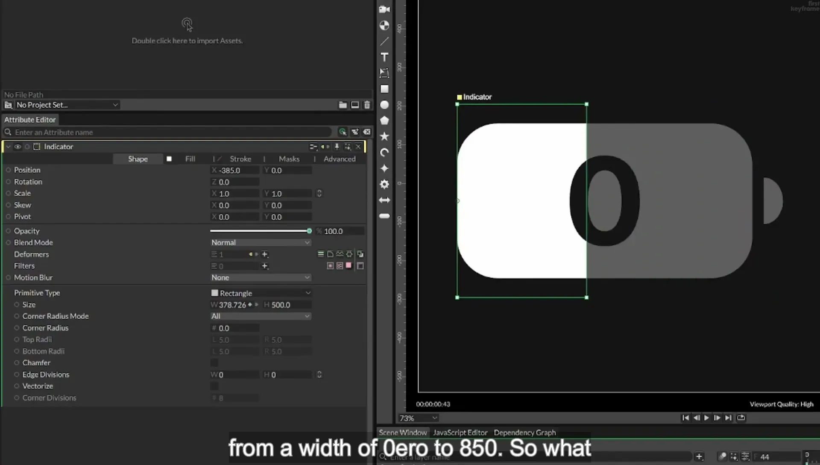
Task: Toggle Rotation keyframe circle
Action: [8, 182]
